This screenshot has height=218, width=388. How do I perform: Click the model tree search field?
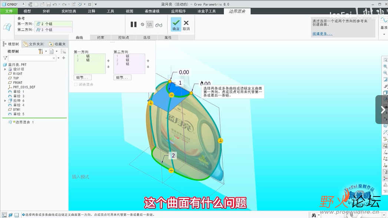point(30,58)
